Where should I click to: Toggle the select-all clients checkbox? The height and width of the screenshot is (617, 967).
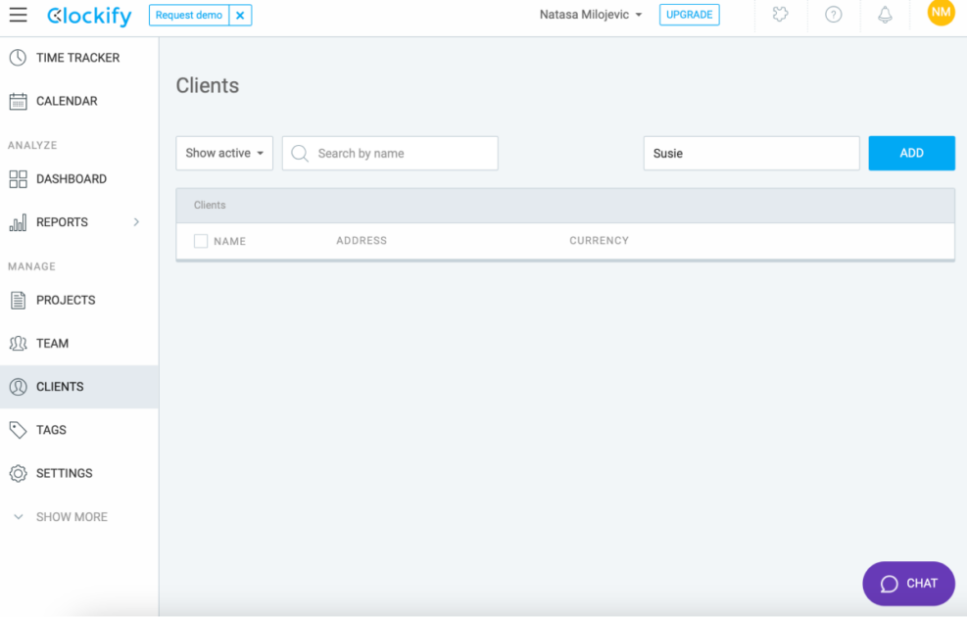click(x=201, y=240)
